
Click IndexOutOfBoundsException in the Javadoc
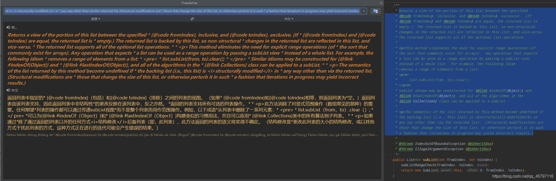click(x=440, y=144)
